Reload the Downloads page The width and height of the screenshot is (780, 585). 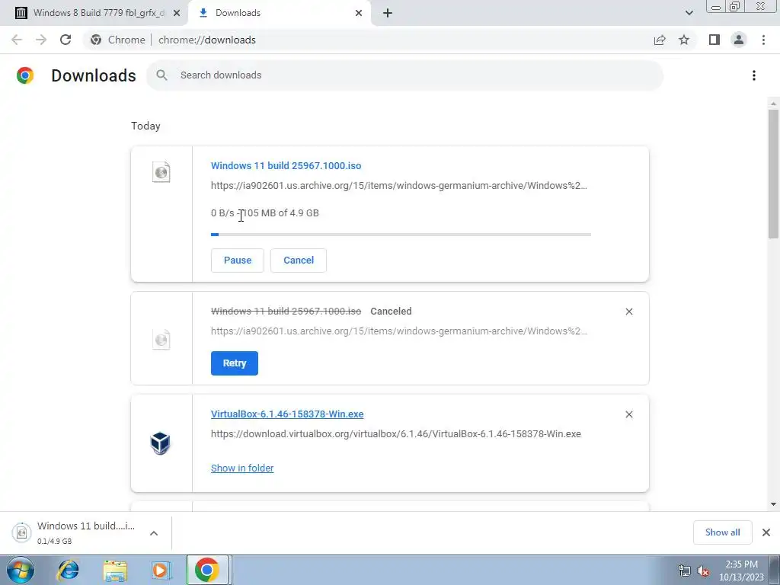[66, 40]
